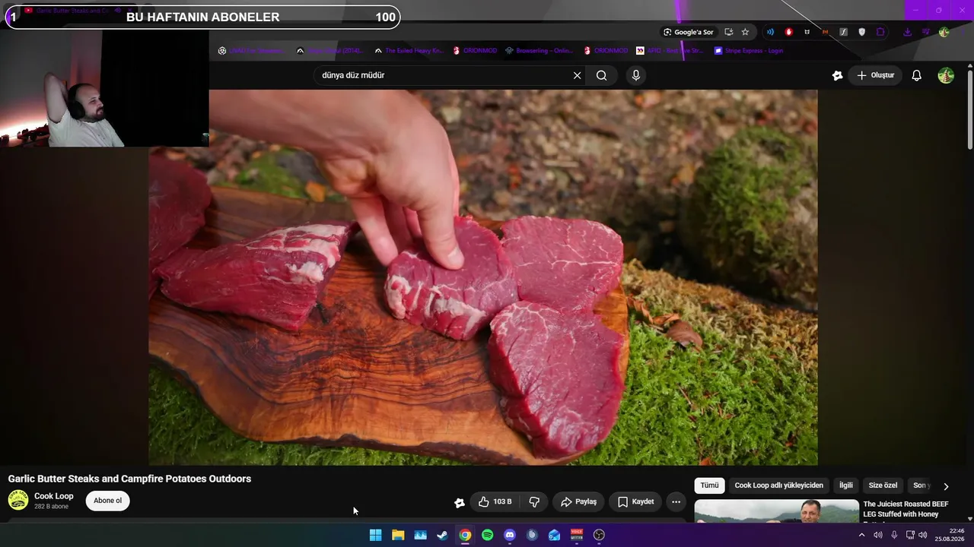Click the sparkle icon beside Oluştur
The height and width of the screenshot is (547, 974).
(x=837, y=75)
